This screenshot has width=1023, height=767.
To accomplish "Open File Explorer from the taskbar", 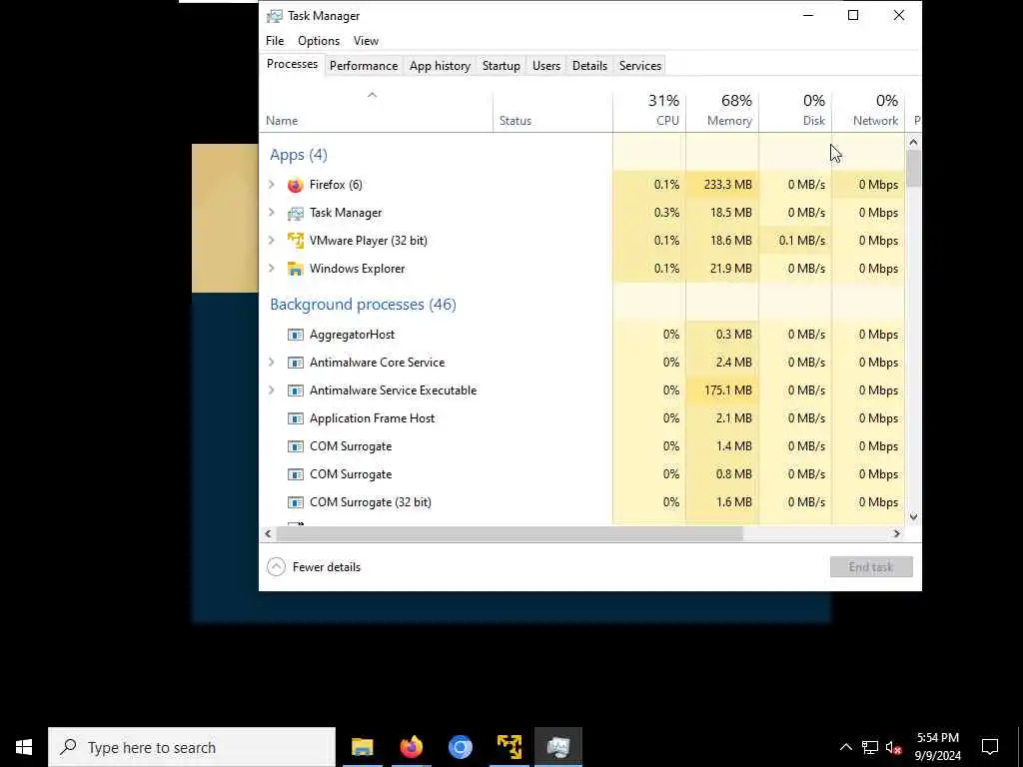I will click(362, 747).
